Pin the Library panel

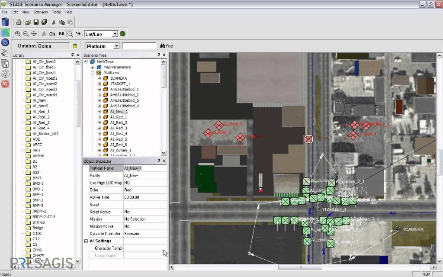72,55
